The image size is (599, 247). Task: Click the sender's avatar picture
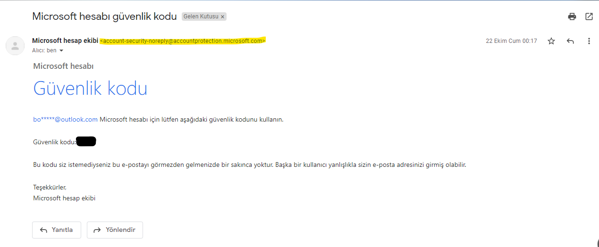15,46
